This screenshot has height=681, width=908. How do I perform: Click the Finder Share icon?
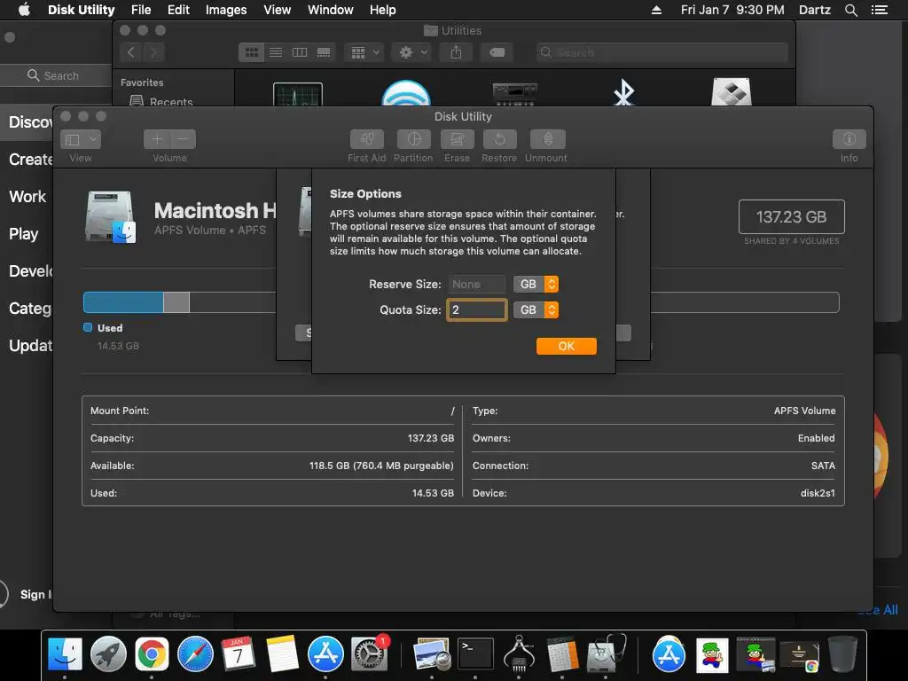click(x=457, y=52)
